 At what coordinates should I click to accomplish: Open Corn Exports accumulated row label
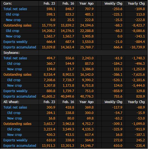coord(20,47)
